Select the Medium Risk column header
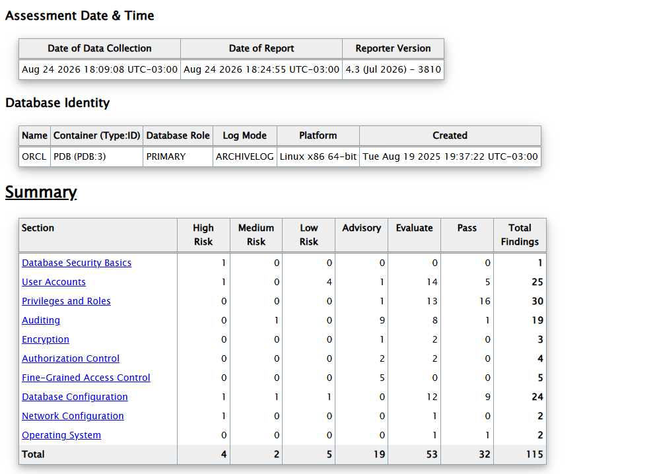The height and width of the screenshot is (474, 653). pyautogui.click(x=256, y=235)
